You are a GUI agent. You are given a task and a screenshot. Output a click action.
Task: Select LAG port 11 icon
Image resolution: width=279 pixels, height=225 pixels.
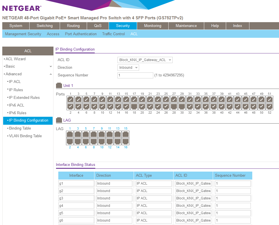pos(109,134)
